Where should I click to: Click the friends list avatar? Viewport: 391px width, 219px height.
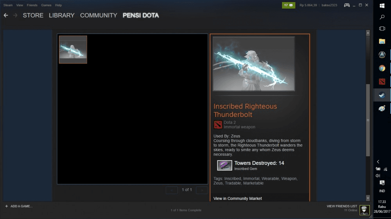364,210
